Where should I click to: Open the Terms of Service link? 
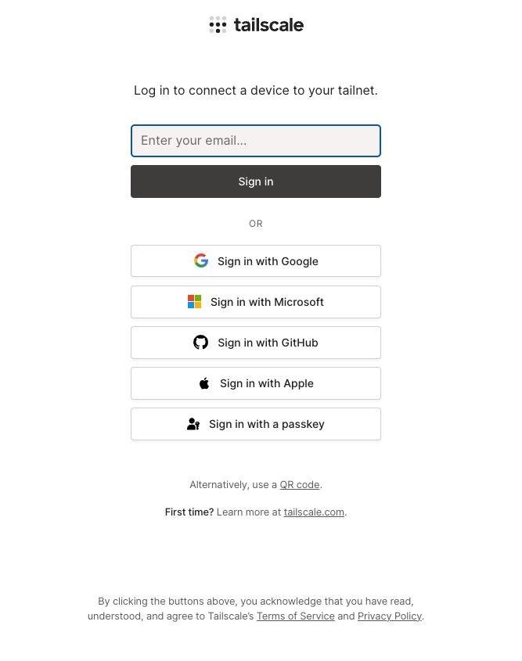coord(296,616)
